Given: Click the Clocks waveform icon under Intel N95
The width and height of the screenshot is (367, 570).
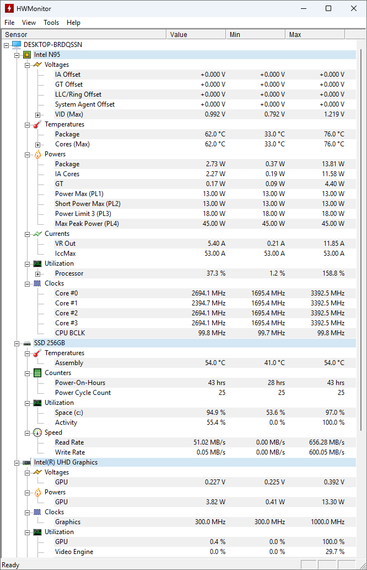Looking at the screenshot, I should (x=37, y=283).
